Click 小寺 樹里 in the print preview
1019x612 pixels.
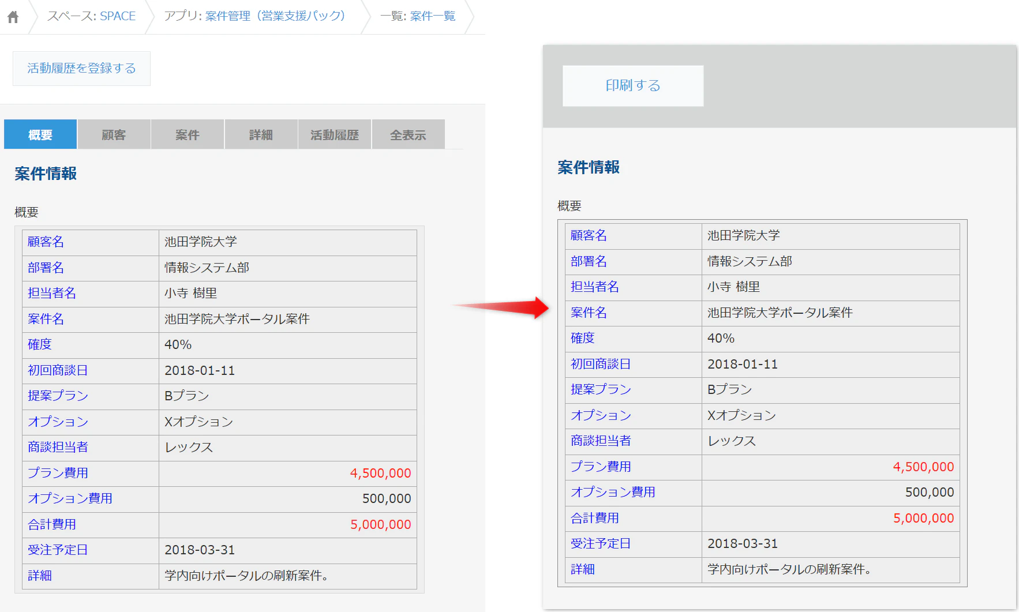pos(734,287)
